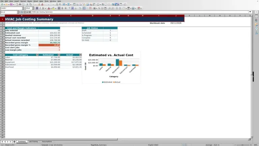Click the Estimated vs. Actual Cost chart
The height and width of the screenshot is (146, 259).
click(111, 67)
